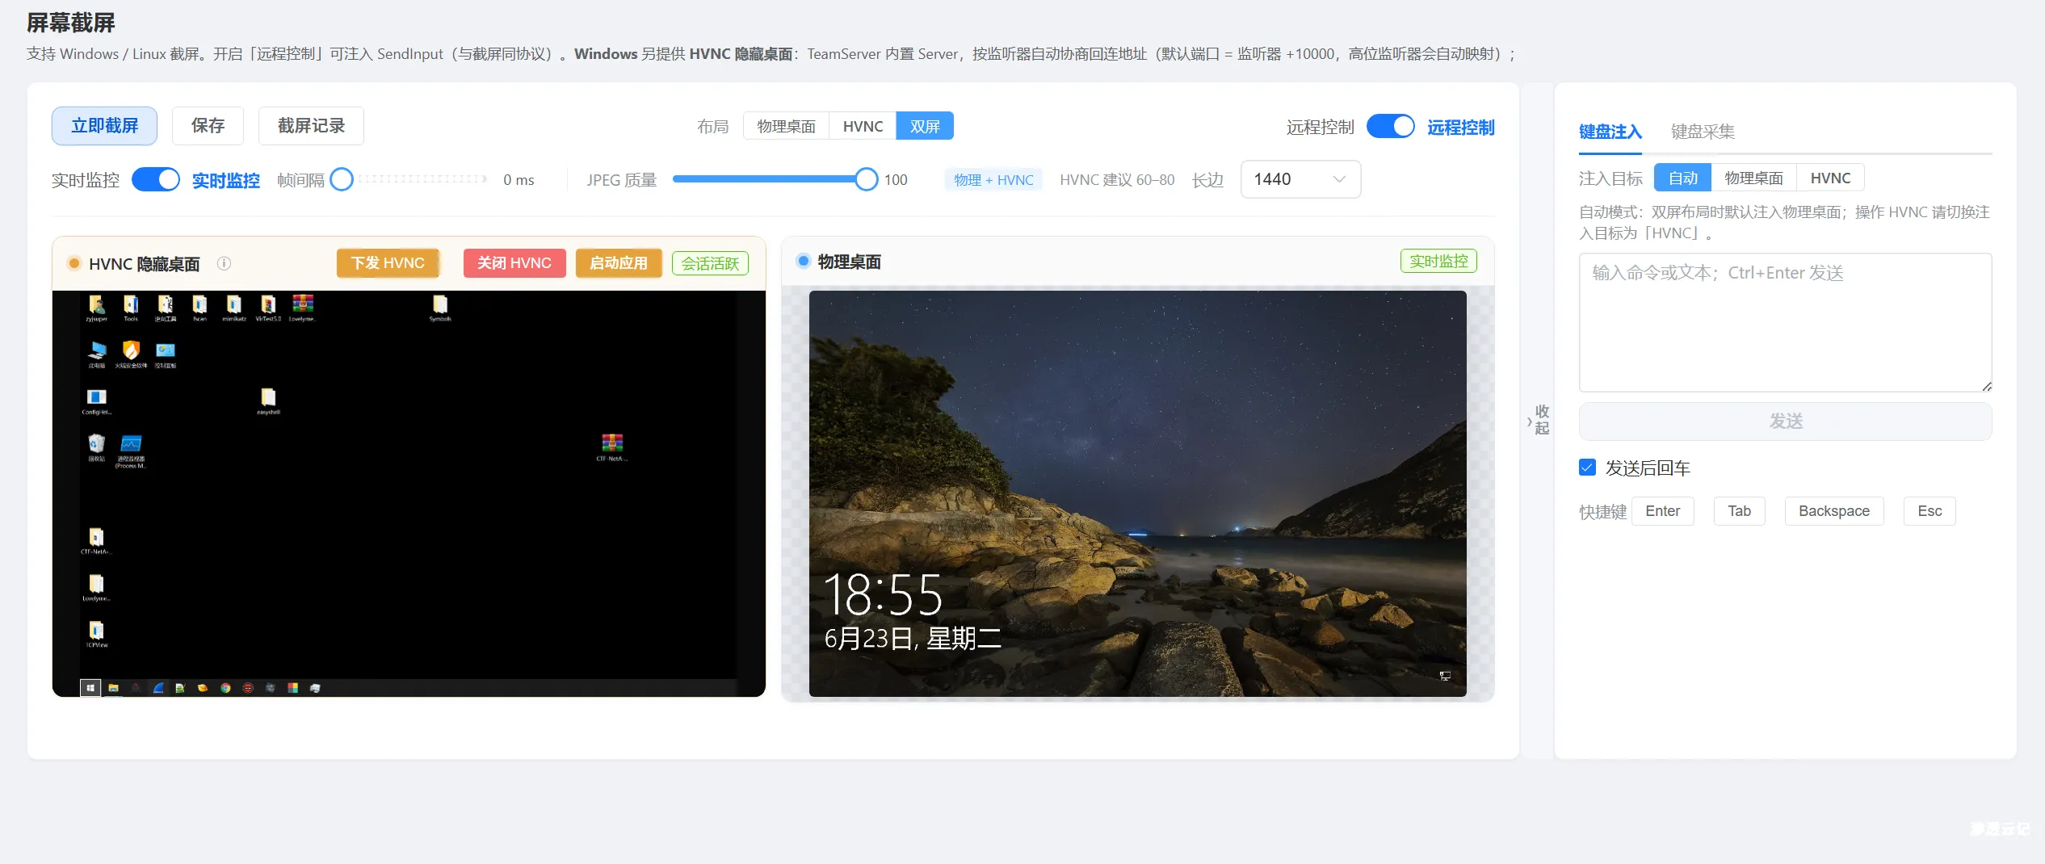Open the zyjsuper folder on HVNC desktop

[96, 306]
